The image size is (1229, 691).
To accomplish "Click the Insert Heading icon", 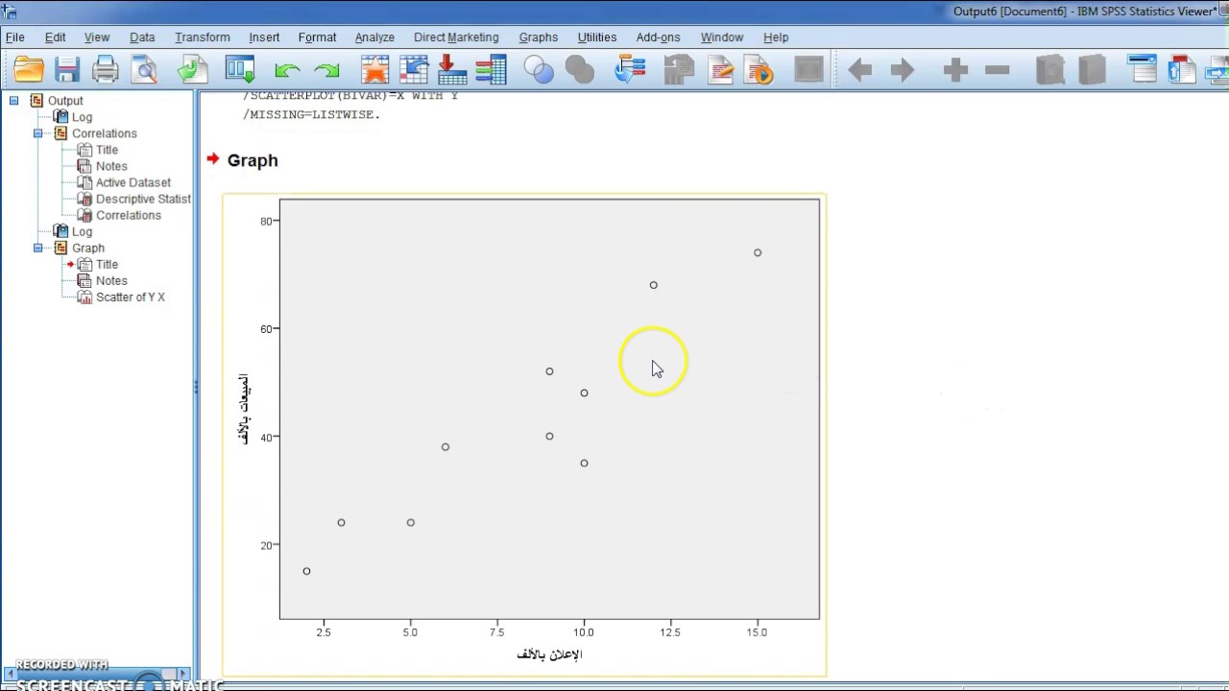I will click(x=1142, y=70).
